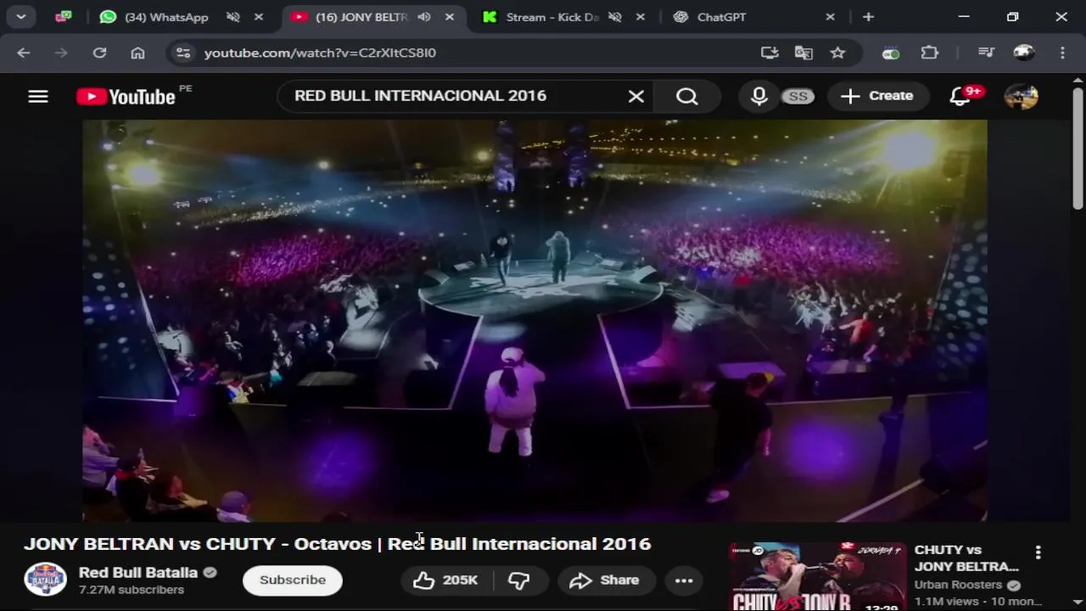Open recommended CHUTY vs JONY BELTRA... title
The image size is (1086, 611).
(x=967, y=558)
